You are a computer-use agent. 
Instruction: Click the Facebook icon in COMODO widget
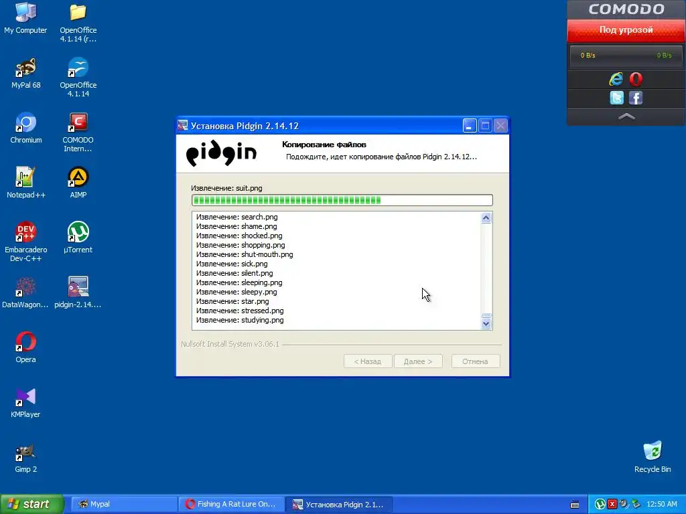point(636,98)
